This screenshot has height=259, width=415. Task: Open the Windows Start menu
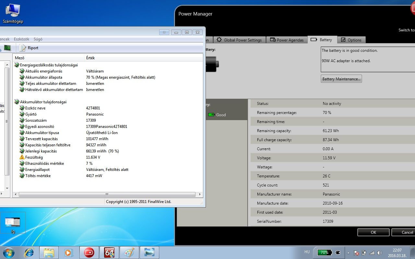point(8,252)
